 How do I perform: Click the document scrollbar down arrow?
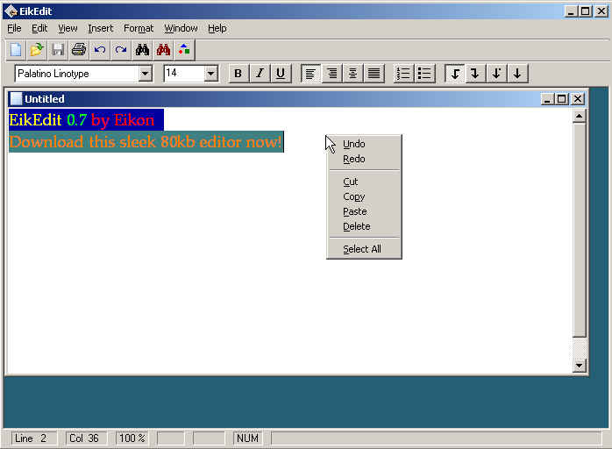click(x=579, y=366)
